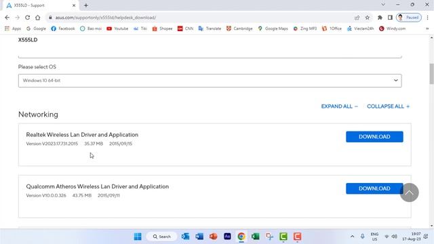Go back to the previous page
Screen dimensions: 434x244
coord(7,18)
